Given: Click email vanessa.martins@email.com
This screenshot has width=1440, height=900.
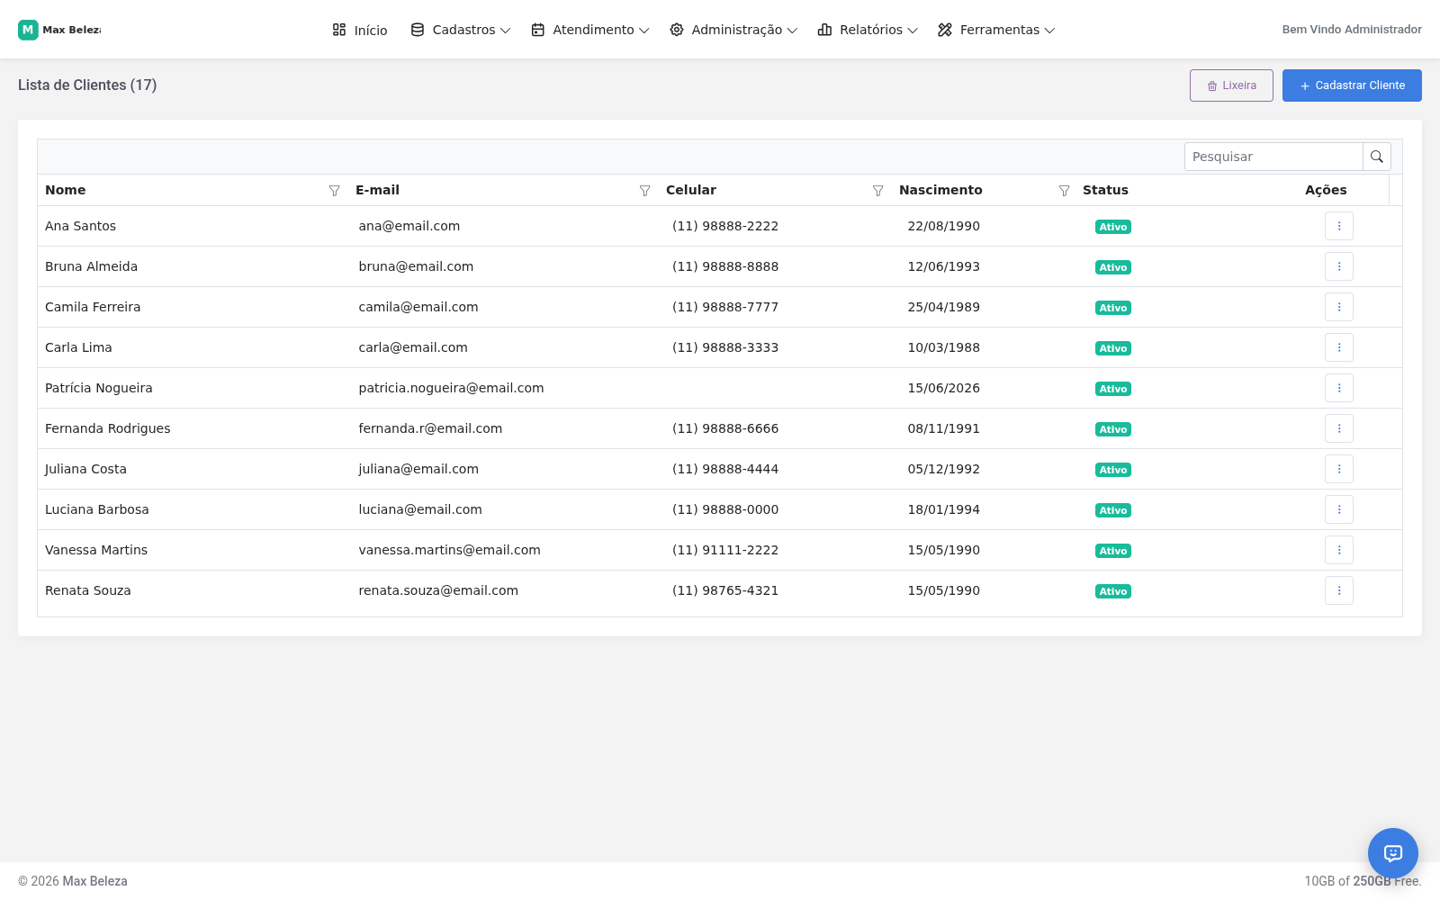Looking at the screenshot, I should (x=449, y=550).
